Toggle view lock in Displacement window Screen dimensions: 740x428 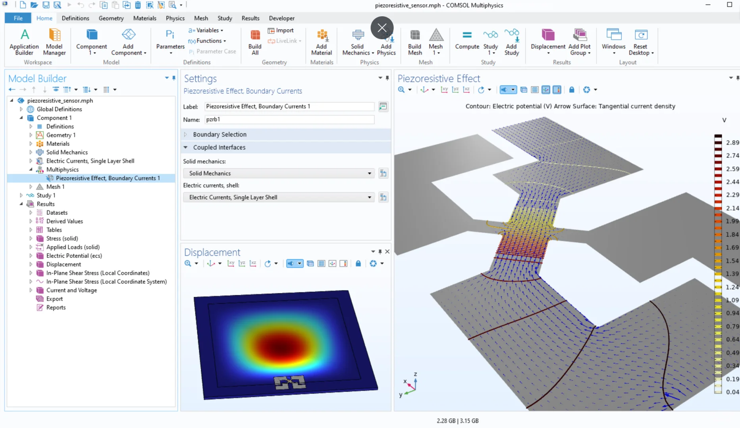pyautogui.click(x=358, y=264)
